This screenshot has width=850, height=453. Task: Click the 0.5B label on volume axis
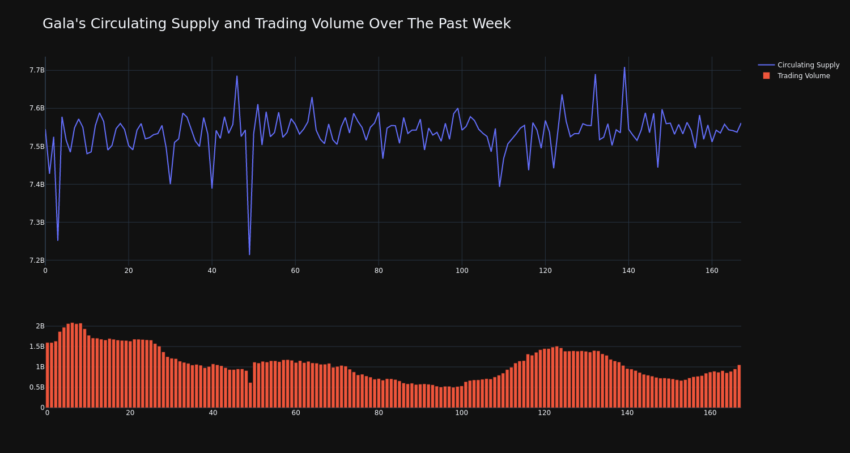(37, 387)
